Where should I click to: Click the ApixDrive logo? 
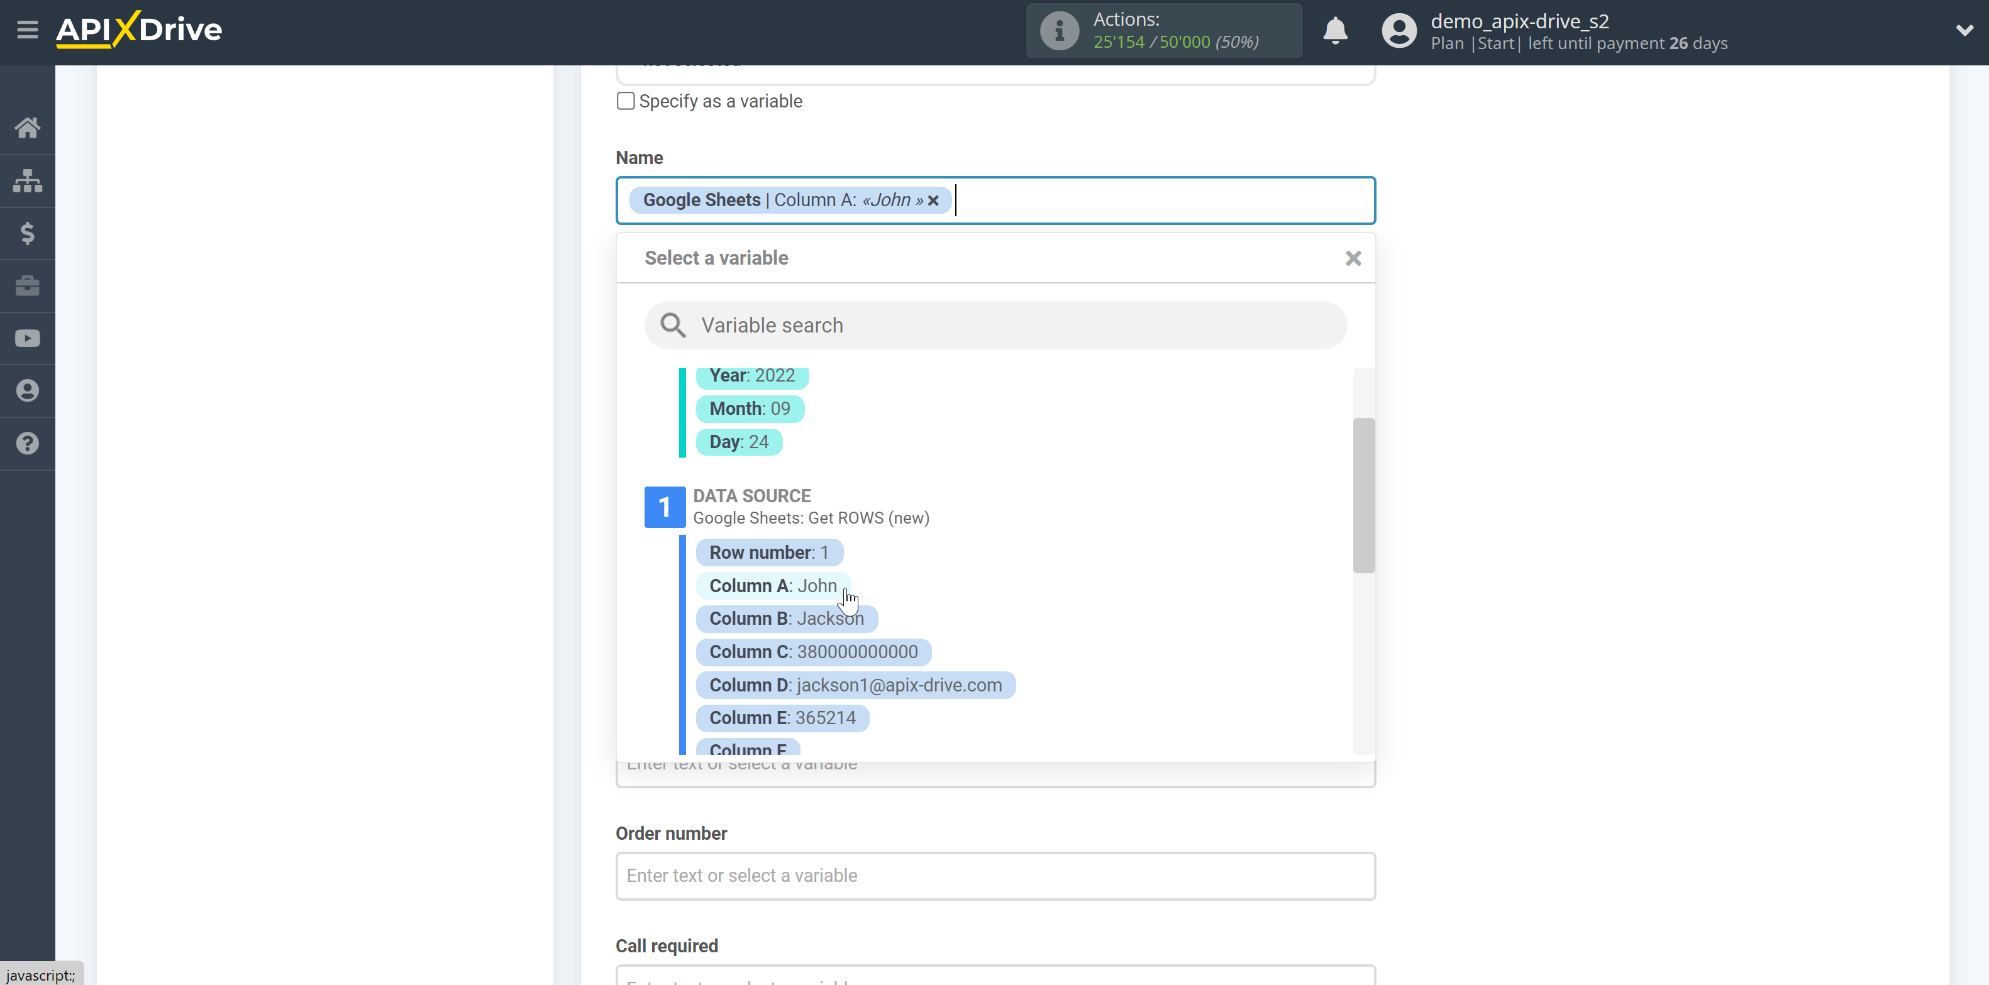point(138,30)
